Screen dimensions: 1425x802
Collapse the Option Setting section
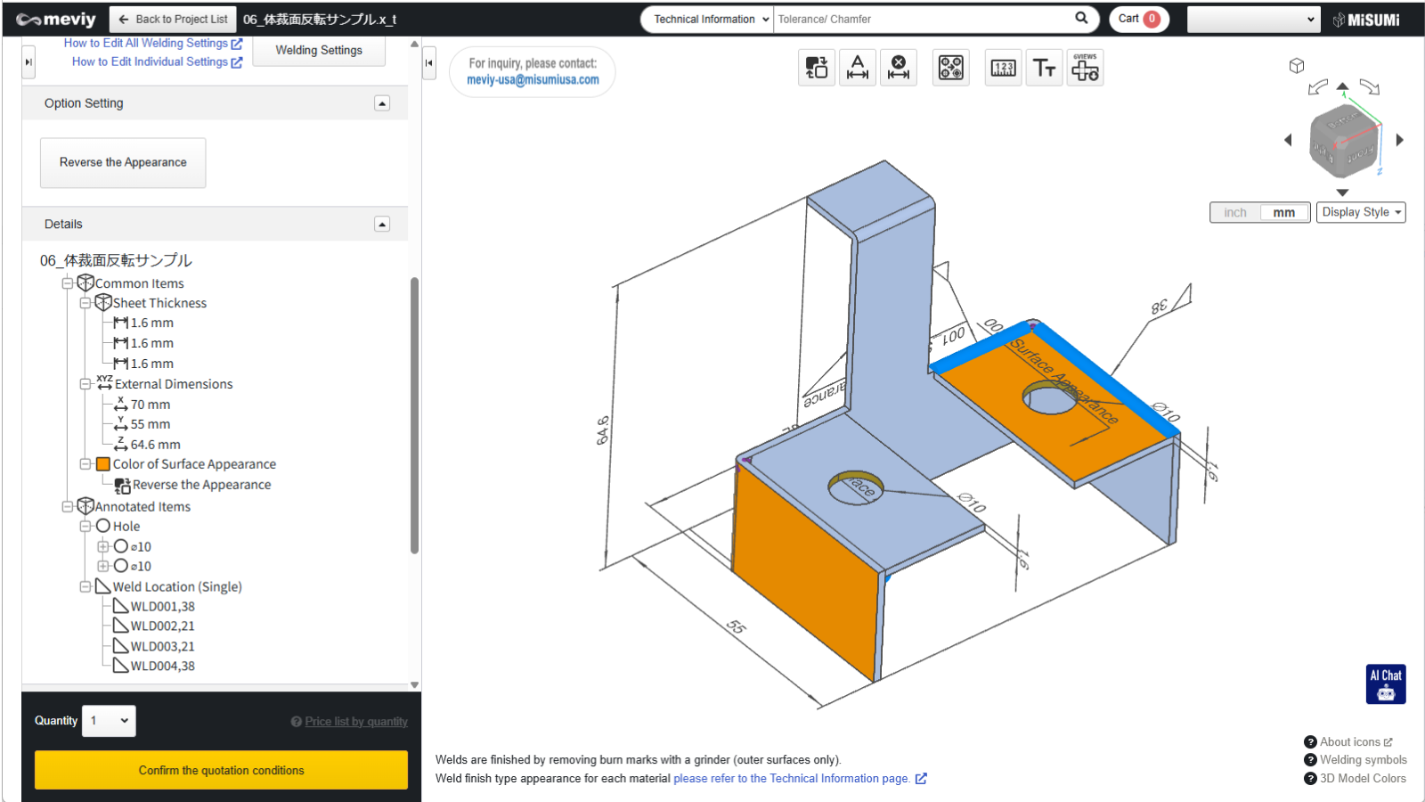382,103
